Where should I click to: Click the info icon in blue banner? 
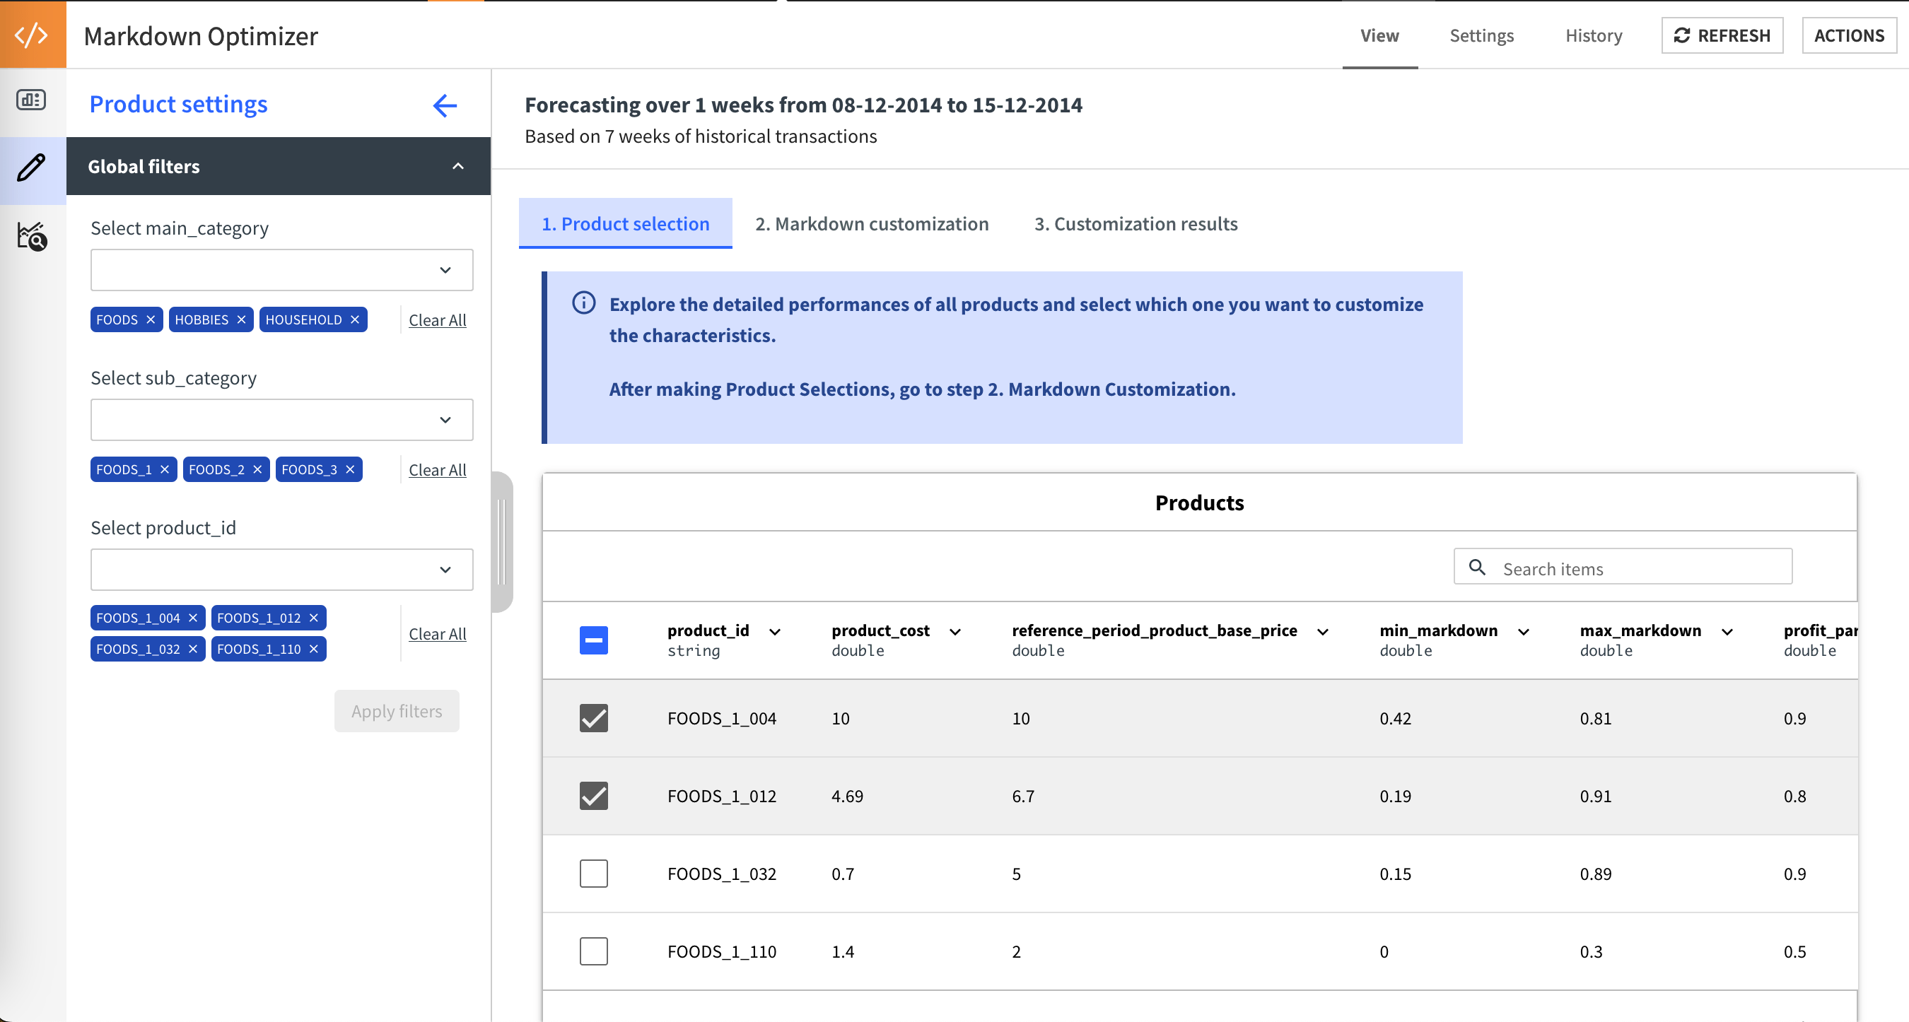click(x=583, y=303)
